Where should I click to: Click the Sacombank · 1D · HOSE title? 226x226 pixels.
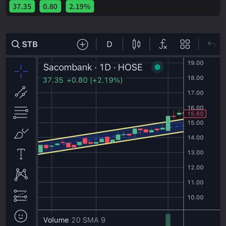click(93, 67)
